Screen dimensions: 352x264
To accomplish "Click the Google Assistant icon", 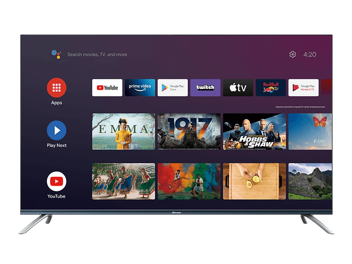I will pos(56,54).
